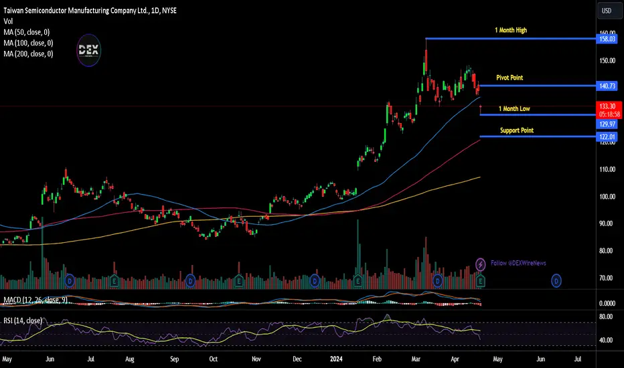Click the 110.00 price axis label
Image resolution: width=624 pixels, height=368 pixels.
[607, 169]
